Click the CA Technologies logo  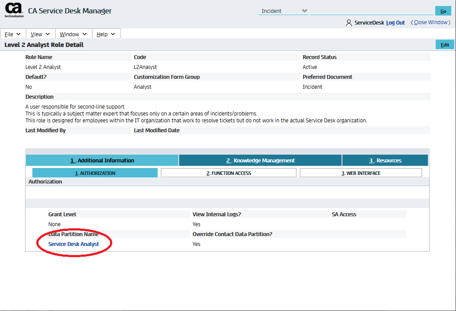pos(14,10)
